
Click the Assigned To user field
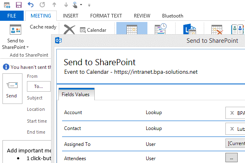click(235, 143)
